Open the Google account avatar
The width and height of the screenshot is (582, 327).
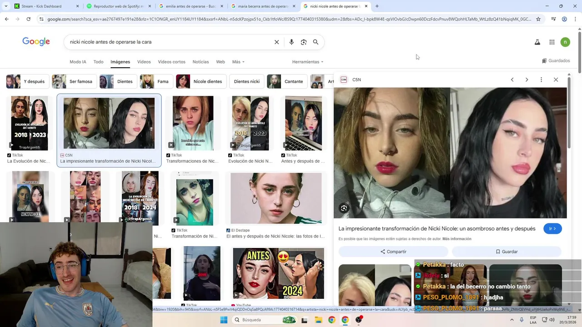coord(565,42)
